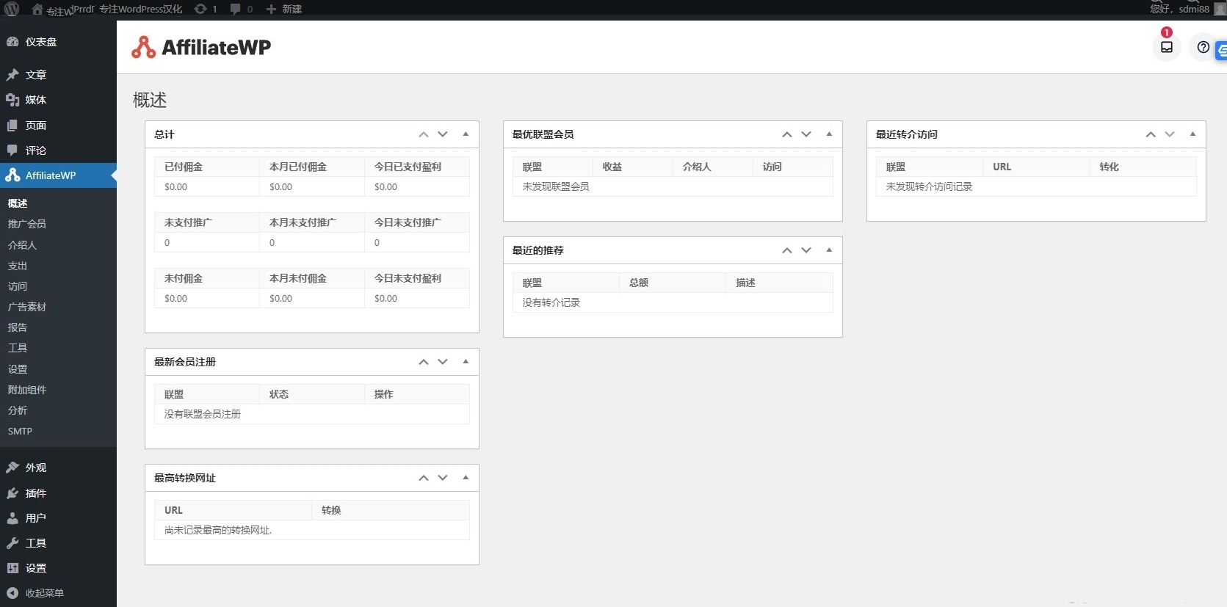Screen dimensions: 1227x607
Task: Click the 没有联盟会员注册 row
Action: tap(312, 414)
